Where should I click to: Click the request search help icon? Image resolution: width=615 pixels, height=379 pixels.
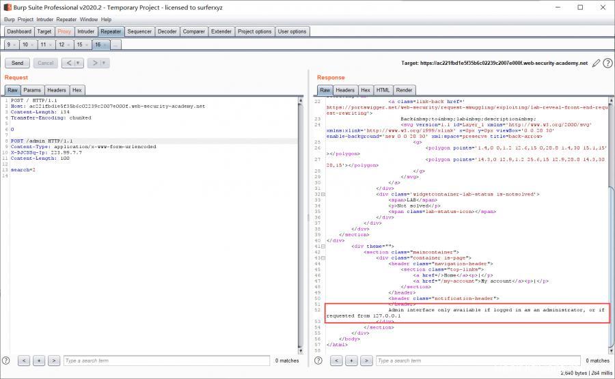(x=6, y=361)
